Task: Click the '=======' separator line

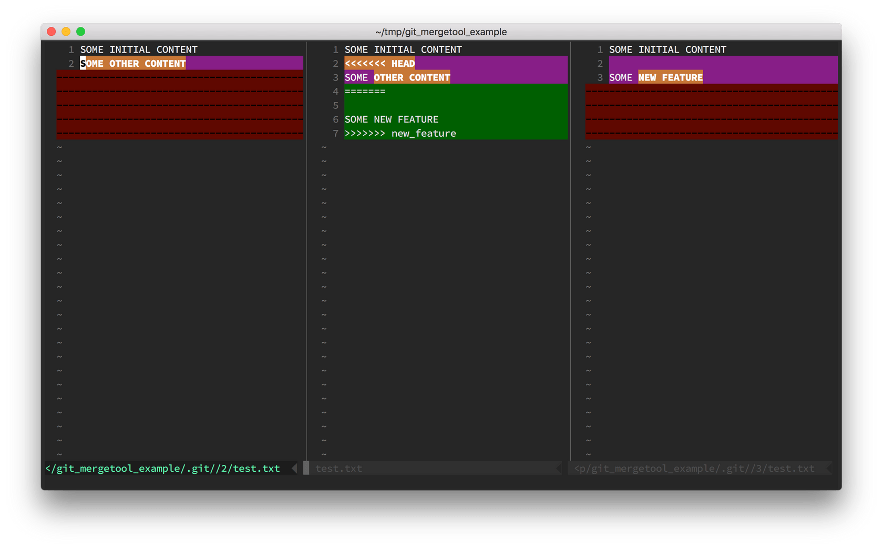Action: point(365,91)
